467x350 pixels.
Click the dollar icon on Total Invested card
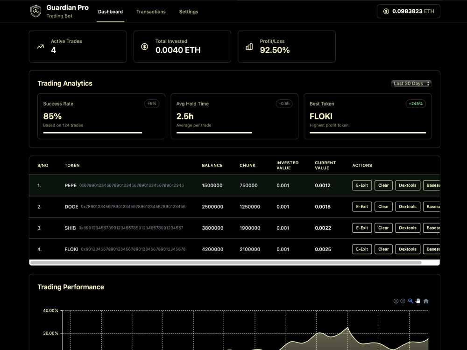(144, 47)
